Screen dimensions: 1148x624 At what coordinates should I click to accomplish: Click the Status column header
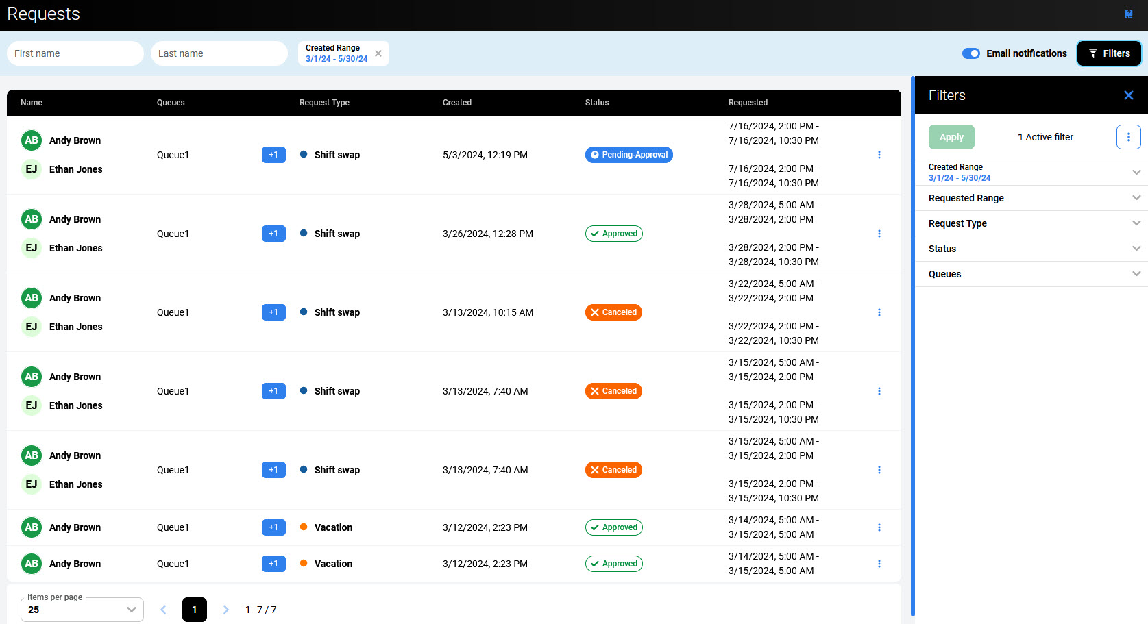coord(596,103)
